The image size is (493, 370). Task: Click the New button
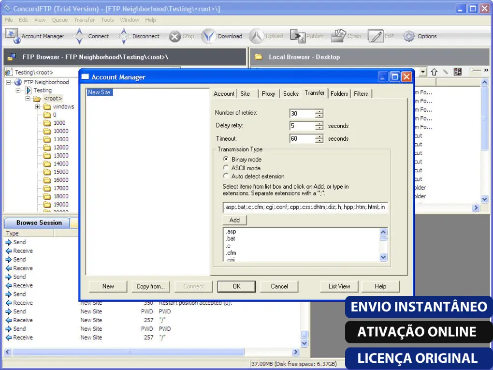108,286
